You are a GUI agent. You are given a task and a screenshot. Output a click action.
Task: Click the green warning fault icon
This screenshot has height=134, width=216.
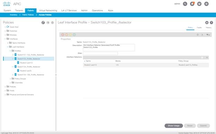74,35
